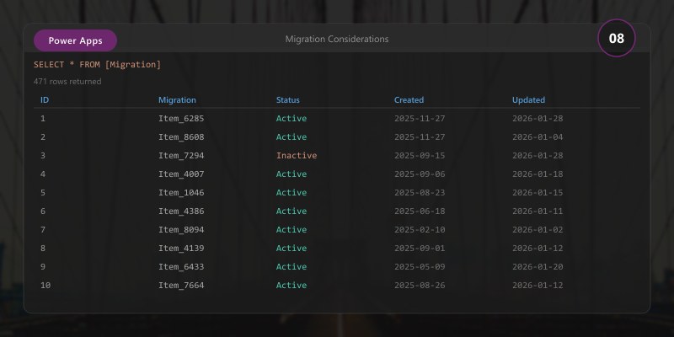674x337 pixels.
Task: Click Updated date 2026-01-02
Action: point(538,229)
